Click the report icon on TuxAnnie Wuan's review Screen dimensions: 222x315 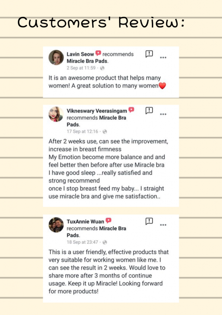tap(149, 221)
